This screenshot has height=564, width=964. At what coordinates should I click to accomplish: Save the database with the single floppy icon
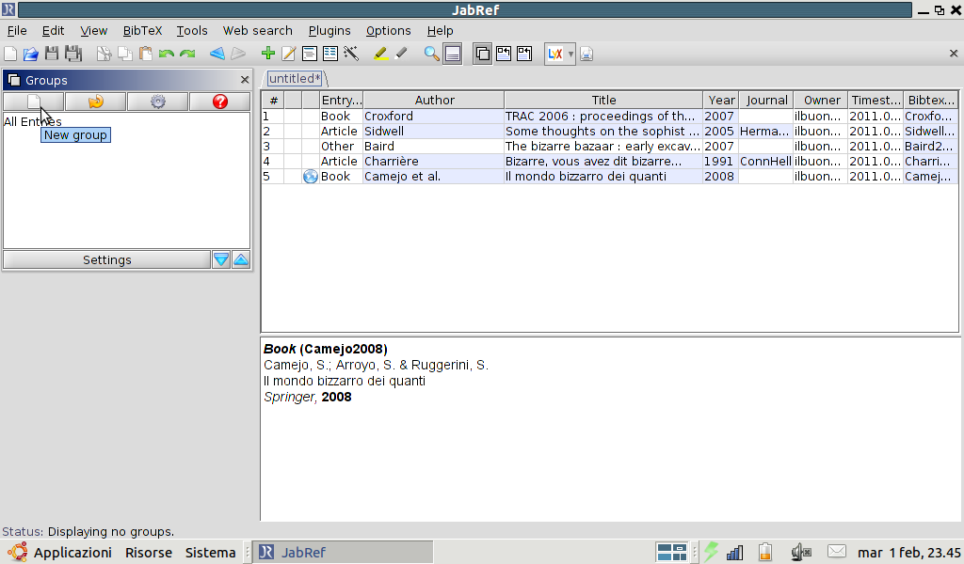(x=52, y=54)
